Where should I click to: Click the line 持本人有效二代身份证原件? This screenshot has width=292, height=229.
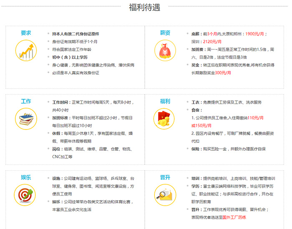pyautogui.click(x=76, y=34)
